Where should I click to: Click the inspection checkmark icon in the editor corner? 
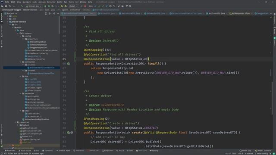[271, 17]
